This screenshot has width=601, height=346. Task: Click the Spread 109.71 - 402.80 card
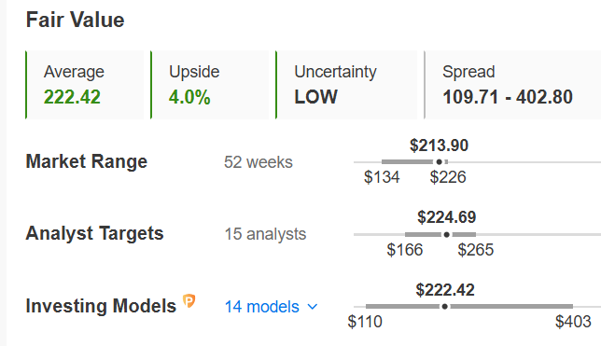pos(512,85)
